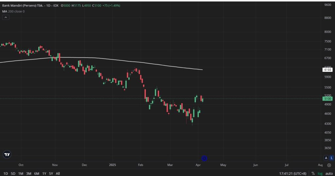Image resolution: width=335 pixels, height=176 pixels.
Task: Click the Bank Mandiri (Persero) Tbk. symbol title
Action: [x=23, y=6]
